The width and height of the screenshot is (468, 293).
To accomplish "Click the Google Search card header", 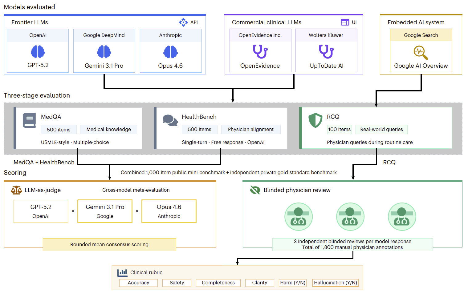I will (x=421, y=35).
